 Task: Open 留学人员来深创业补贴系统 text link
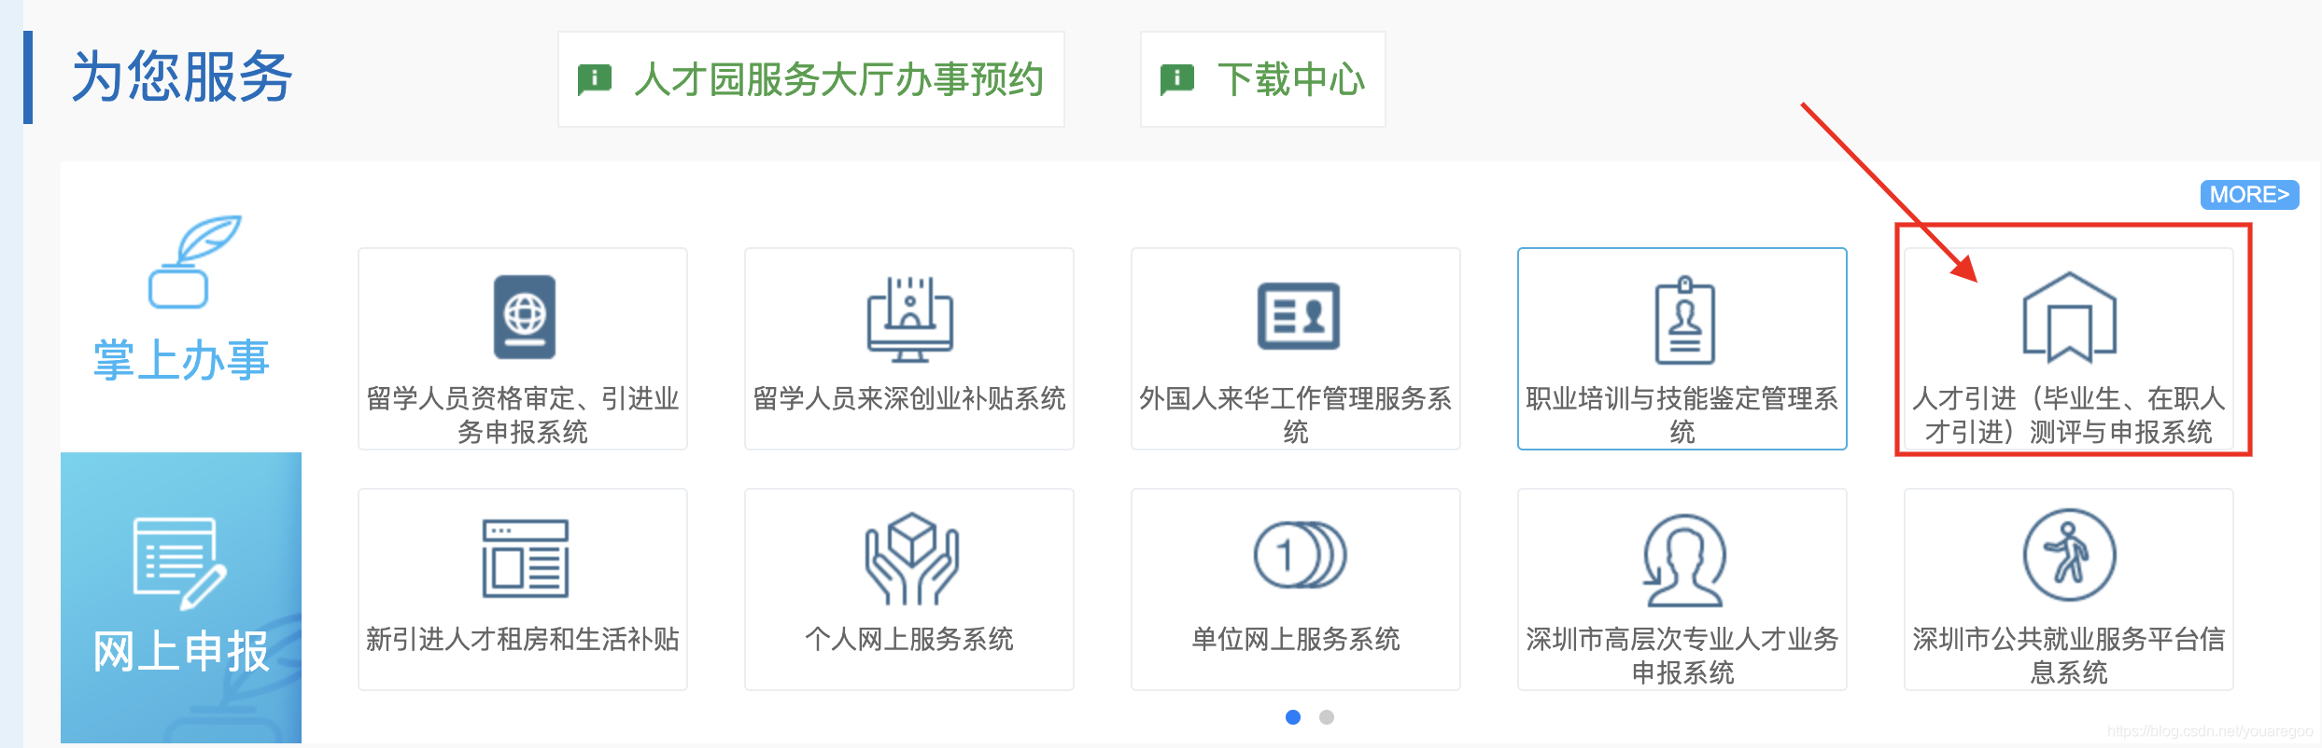(909, 399)
